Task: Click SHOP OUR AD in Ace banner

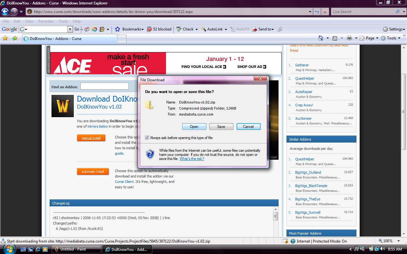Action: pyautogui.click(x=252, y=67)
